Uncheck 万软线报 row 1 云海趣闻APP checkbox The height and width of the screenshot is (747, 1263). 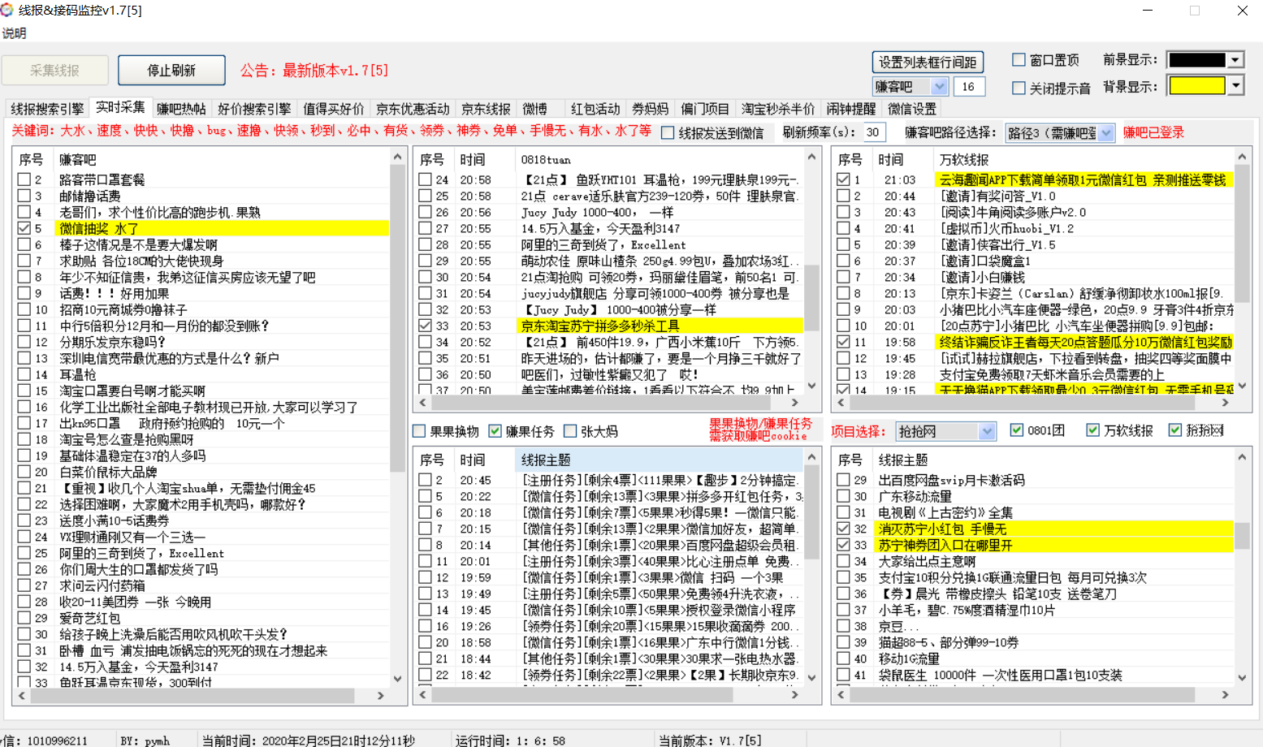[x=843, y=179]
